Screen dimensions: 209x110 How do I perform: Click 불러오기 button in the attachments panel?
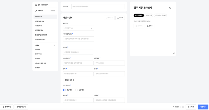click(139, 26)
